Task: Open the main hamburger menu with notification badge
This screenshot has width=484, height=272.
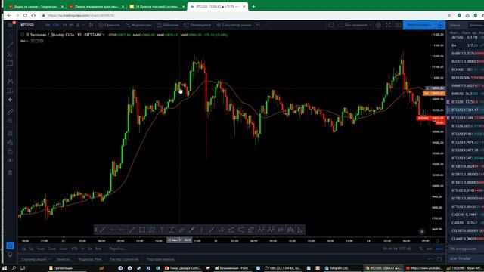Action: coord(10,25)
